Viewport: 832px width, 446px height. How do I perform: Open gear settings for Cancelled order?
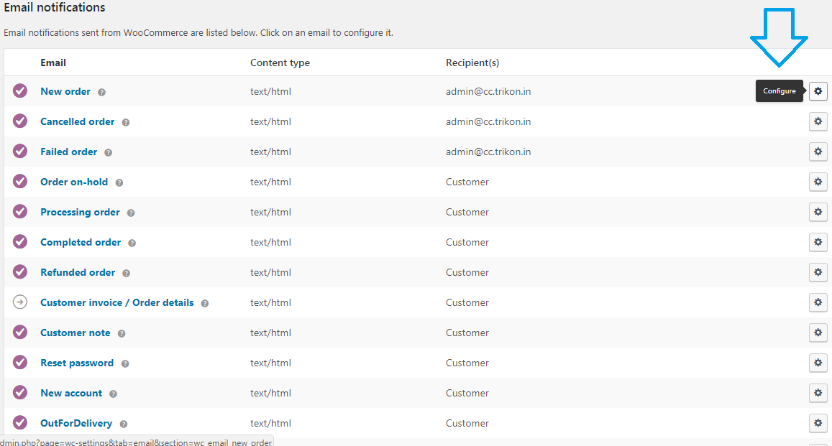(x=818, y=121)
